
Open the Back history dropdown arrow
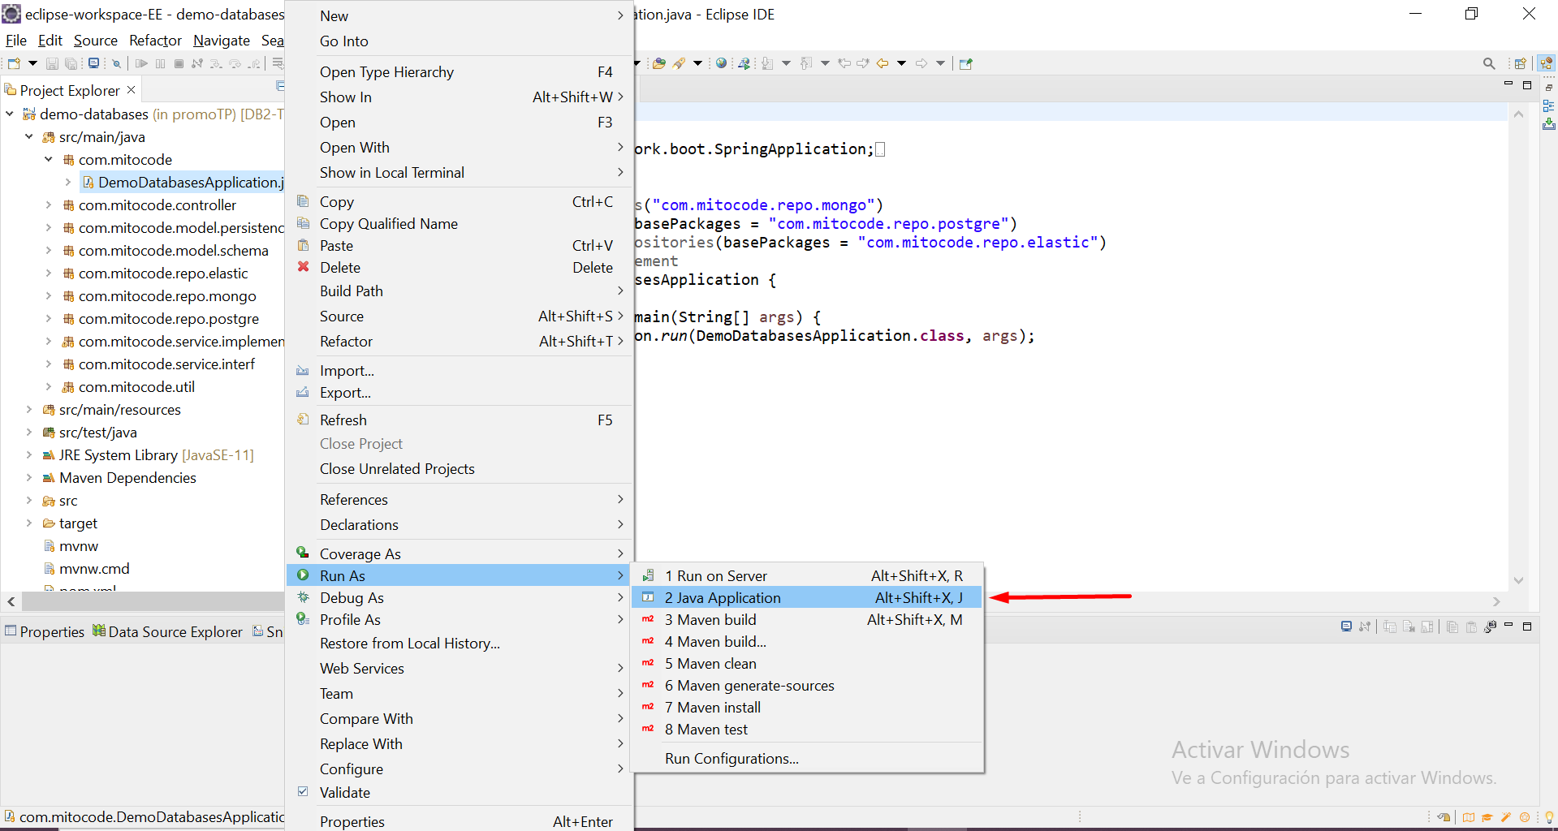(901, 63)
